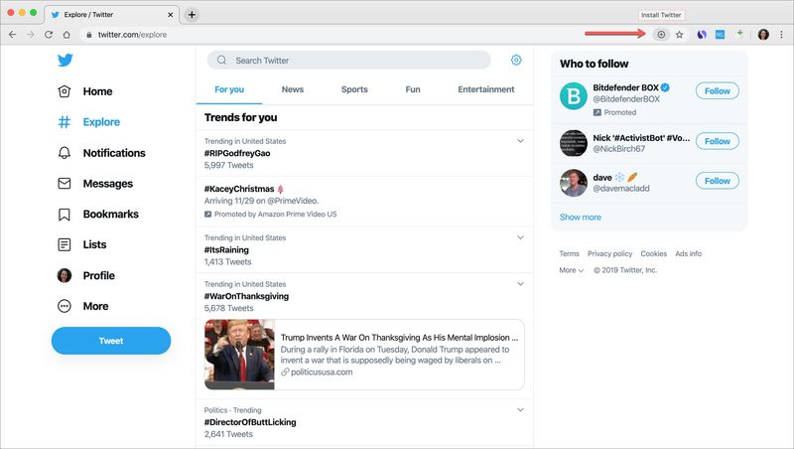
Task: Expand options for #WarOnThanksgiving trend
Action: tap(520, 284)
